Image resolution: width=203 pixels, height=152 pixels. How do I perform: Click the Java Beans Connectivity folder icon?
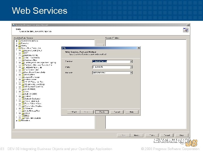[x=23, y=72]
